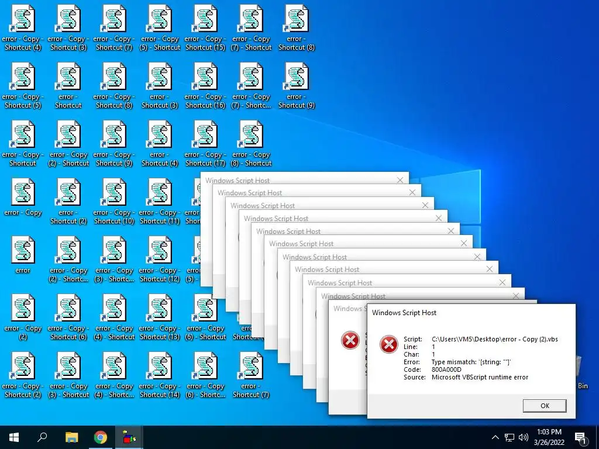This screenshot has width=599, height=449.
Task: Launch File Explorer from the taskbar
Action: [x=71, y=437]
